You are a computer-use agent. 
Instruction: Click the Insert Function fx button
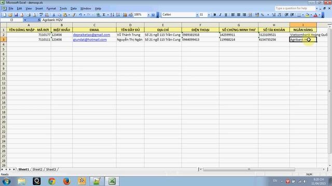(39, 20)
